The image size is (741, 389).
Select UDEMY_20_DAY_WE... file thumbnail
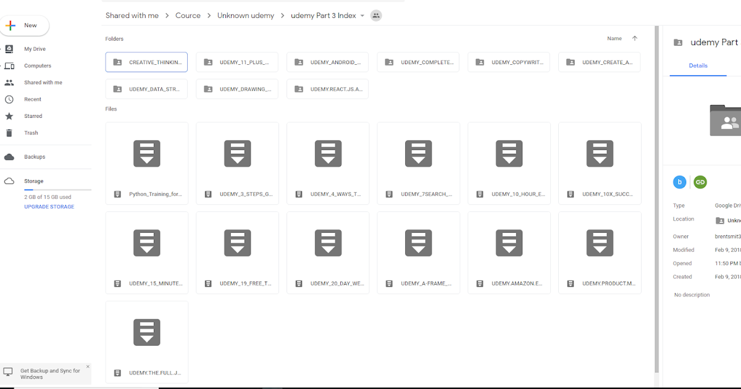[328, 253]
